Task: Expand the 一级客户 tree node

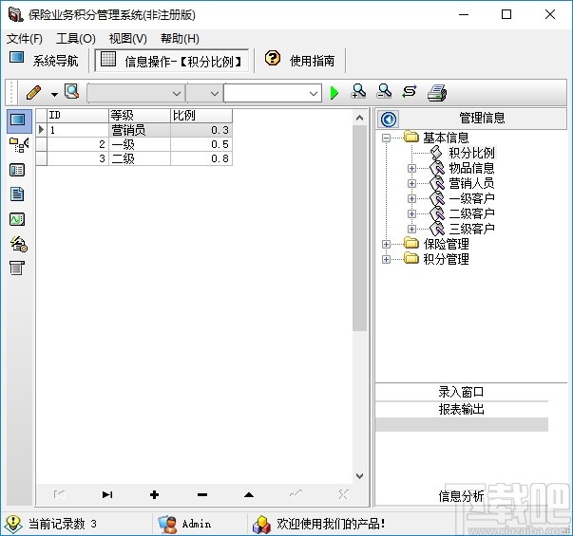Action: pyautogui.click(x=411, y=199)
